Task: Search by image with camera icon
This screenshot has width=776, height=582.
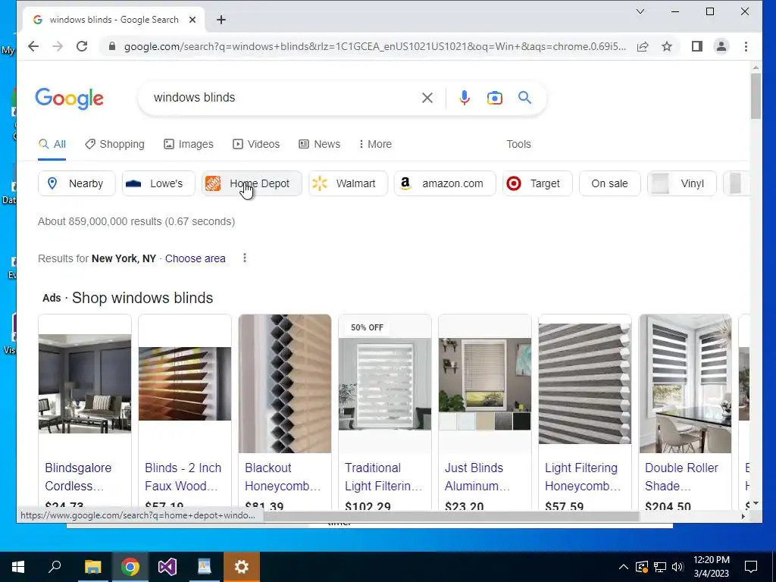Action: pyautogui.click(x=494, y=98)
